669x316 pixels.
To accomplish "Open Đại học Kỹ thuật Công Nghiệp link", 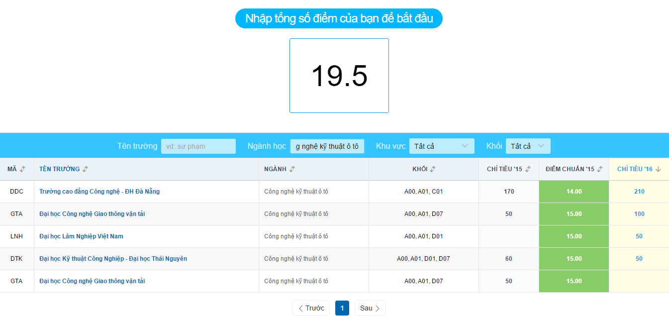I will coord(114,258).
